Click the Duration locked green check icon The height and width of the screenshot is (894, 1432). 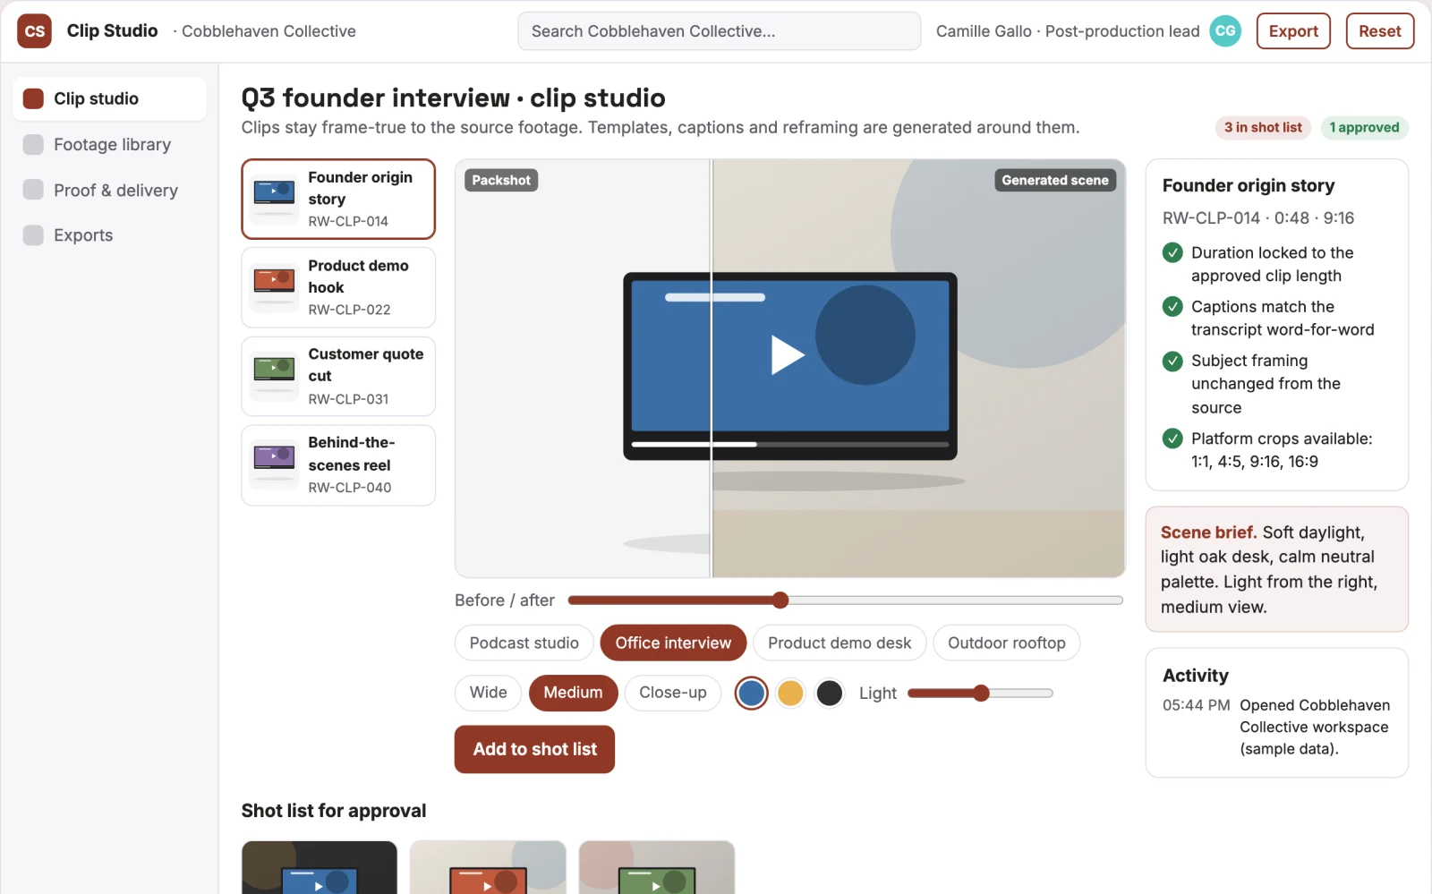point(1172,252)
